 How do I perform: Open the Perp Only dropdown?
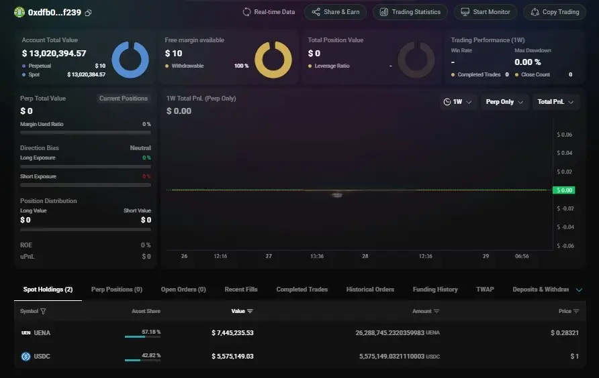(504, 102)
